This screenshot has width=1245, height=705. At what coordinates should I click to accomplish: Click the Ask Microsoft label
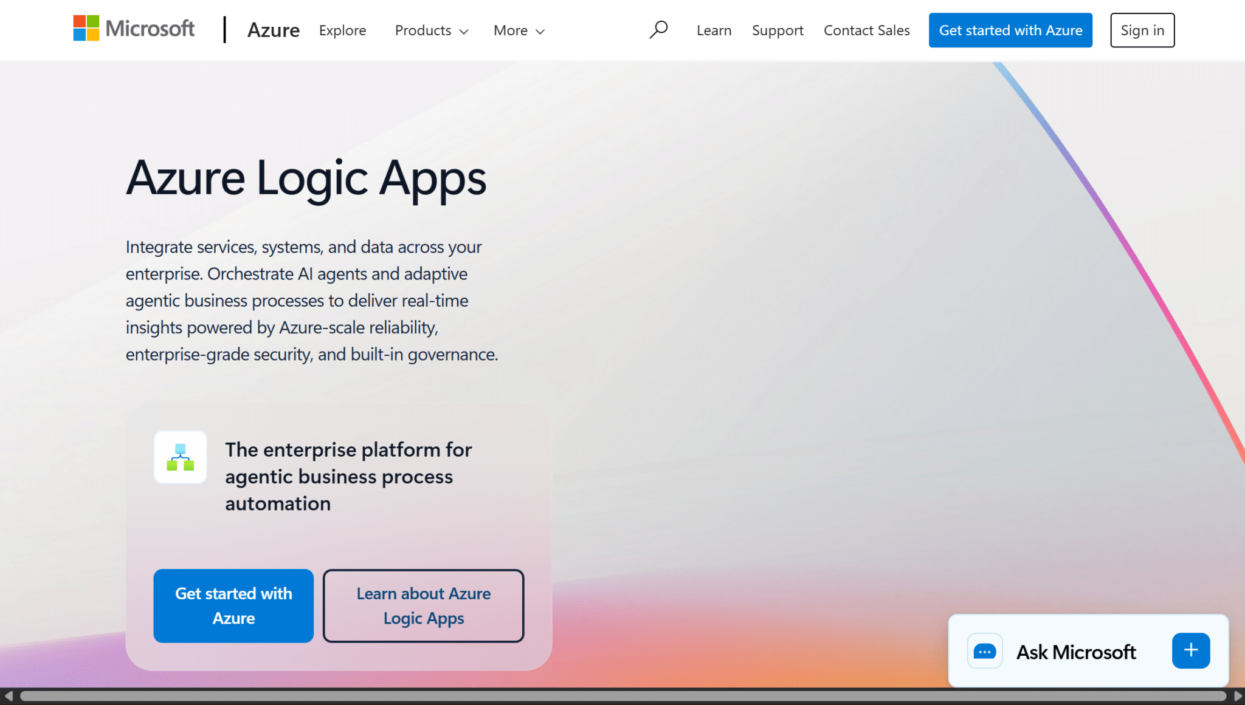pos(1076,652)
